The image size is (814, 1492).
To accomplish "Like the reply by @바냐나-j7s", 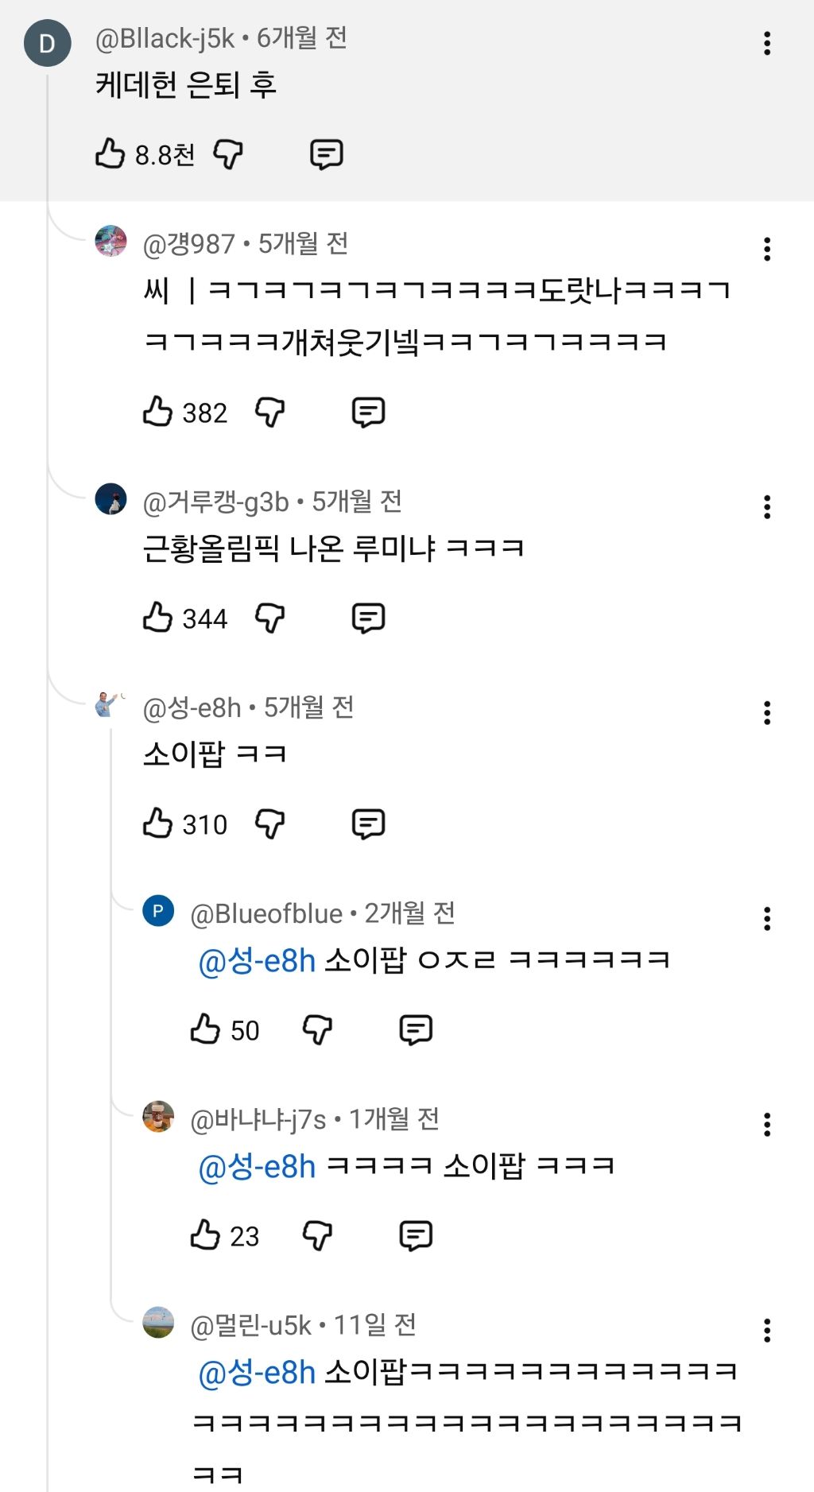I will pos(205,1235).
